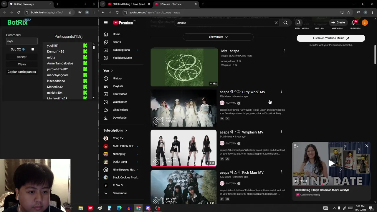Viewport: 377px width, 212px height.
Task: Click Listen on YouTube Music
Action: coord(331,38)
